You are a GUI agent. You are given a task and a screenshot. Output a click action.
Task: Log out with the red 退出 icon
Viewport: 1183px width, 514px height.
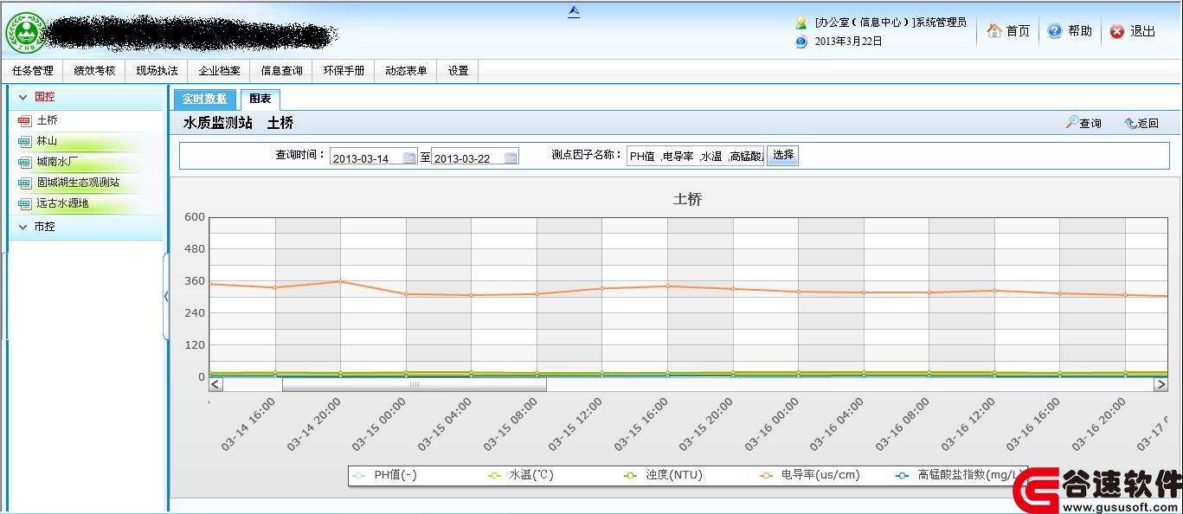[1117, 31]
